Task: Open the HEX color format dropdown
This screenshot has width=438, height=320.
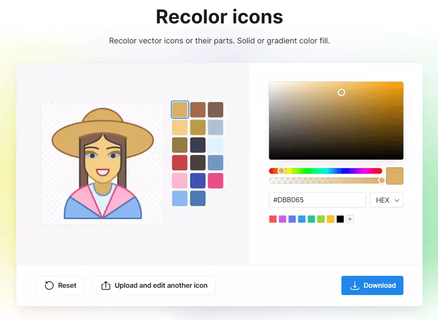Action: (x=387, y=200)
